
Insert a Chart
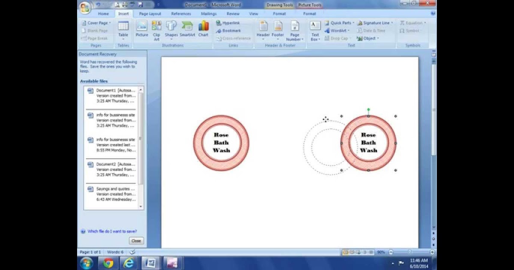point(203,29)
